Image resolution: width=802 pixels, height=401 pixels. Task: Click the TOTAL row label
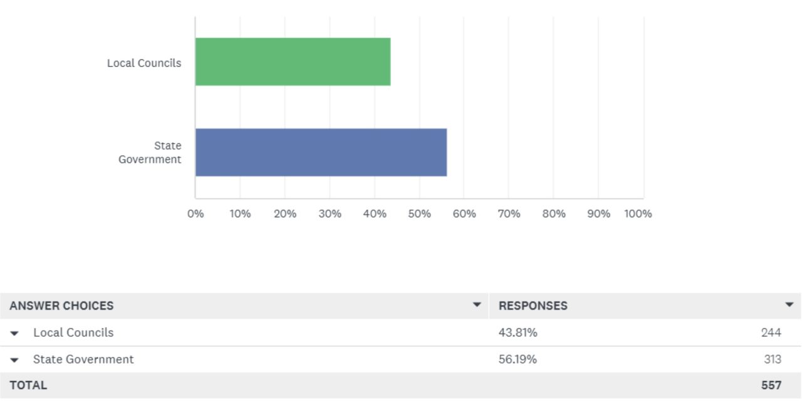[28, 385]
